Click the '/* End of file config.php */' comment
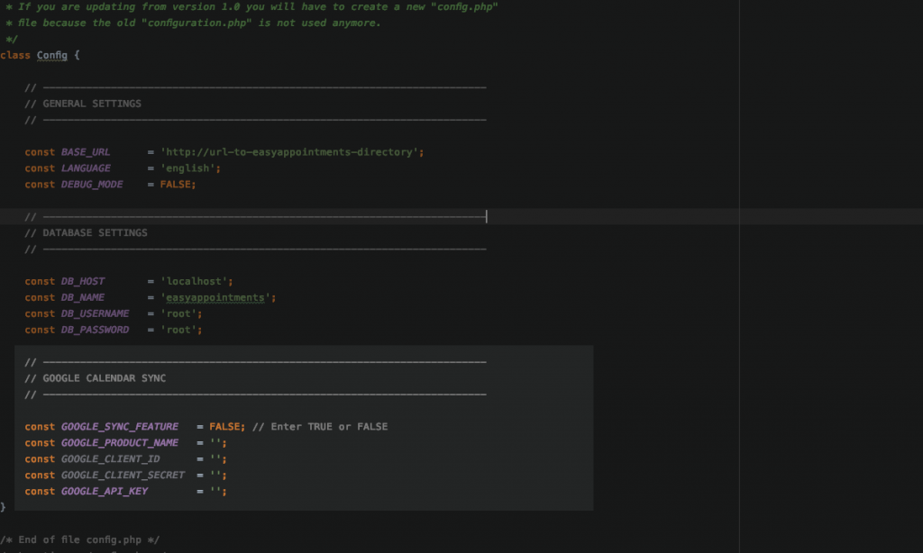923x553 pixels. point(79,540)
